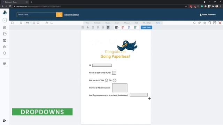Switch to the View tab

pos(87,23)
